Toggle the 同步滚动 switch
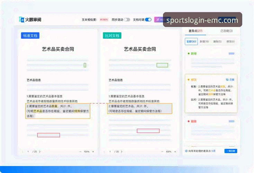 (x=127, y=20)
